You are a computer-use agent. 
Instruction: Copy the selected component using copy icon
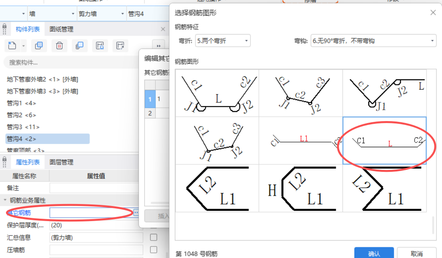click(x=38, y=46)
